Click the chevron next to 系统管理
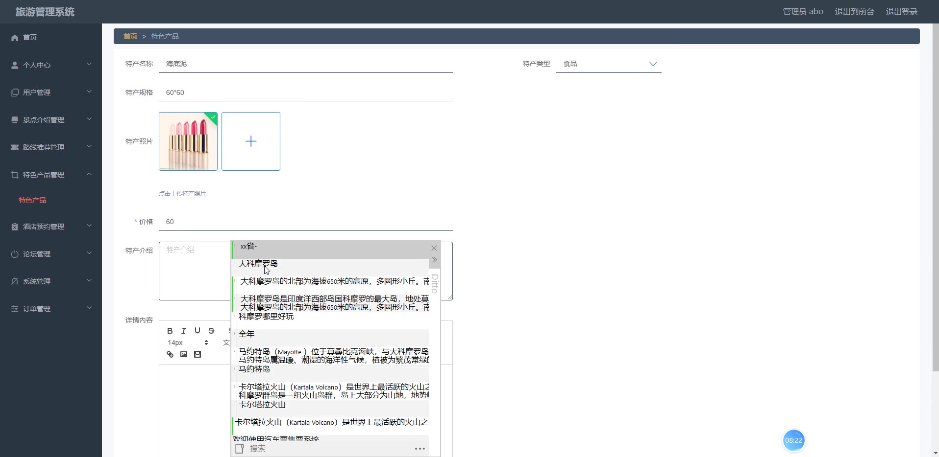Screen dimensions: 939x457 89,280
